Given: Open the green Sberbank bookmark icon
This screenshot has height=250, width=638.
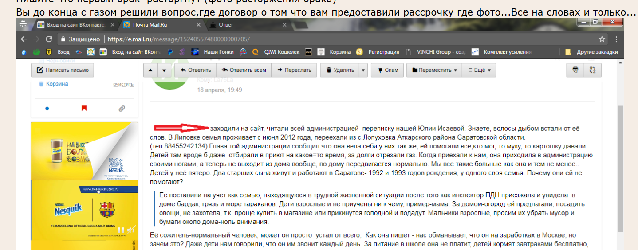Looking at the screenshot, I should coord(36,52).
